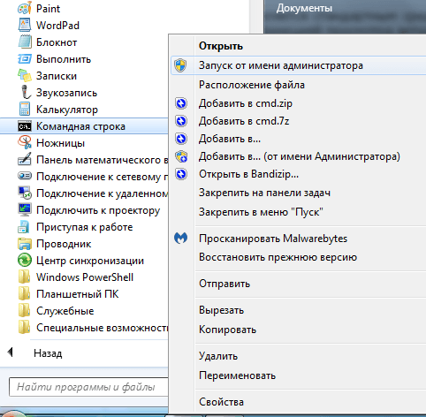Click the Калькулятор calculator icon
Screen dimensions: 426x417
pyautogui.click(x=25, y=109)
